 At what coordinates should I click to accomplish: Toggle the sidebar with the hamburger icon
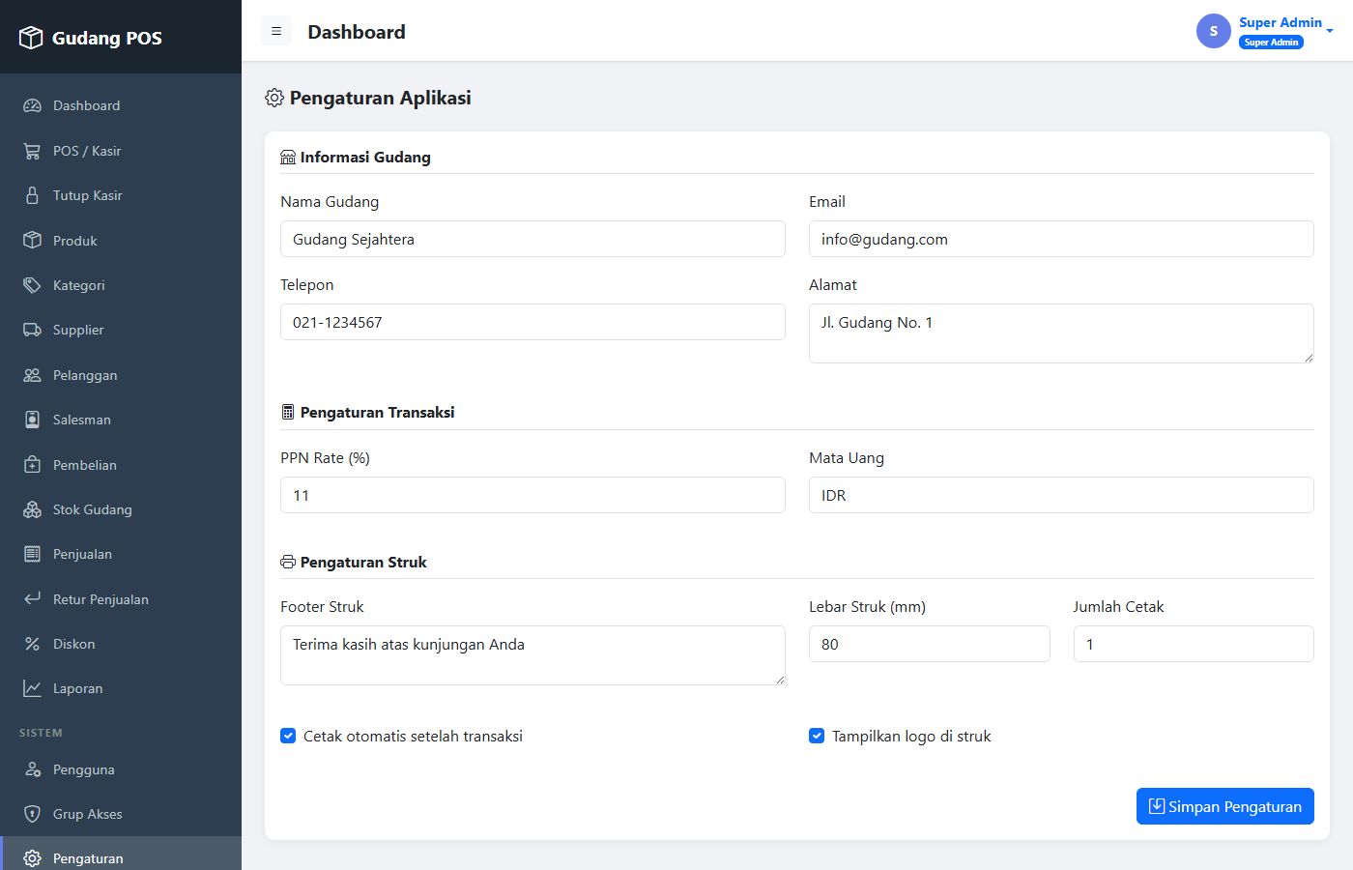276,31
